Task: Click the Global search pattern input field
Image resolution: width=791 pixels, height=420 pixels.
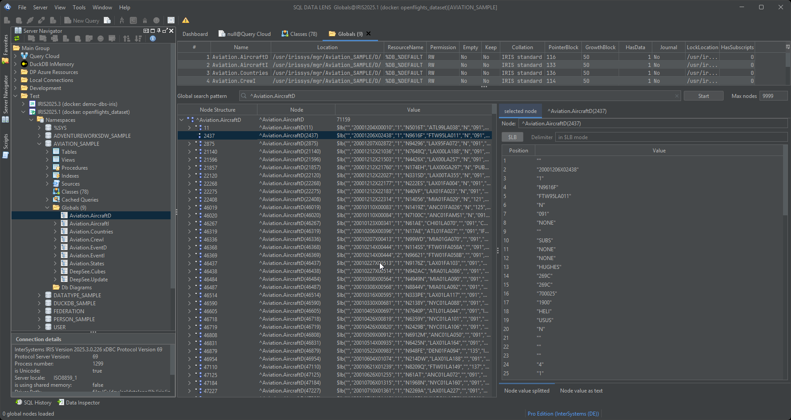Action: tap(460, 96)
